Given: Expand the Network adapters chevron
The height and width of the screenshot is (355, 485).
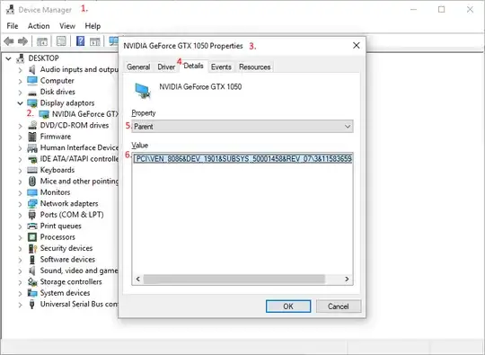Looking at the screenshot, I should (20, 204).
